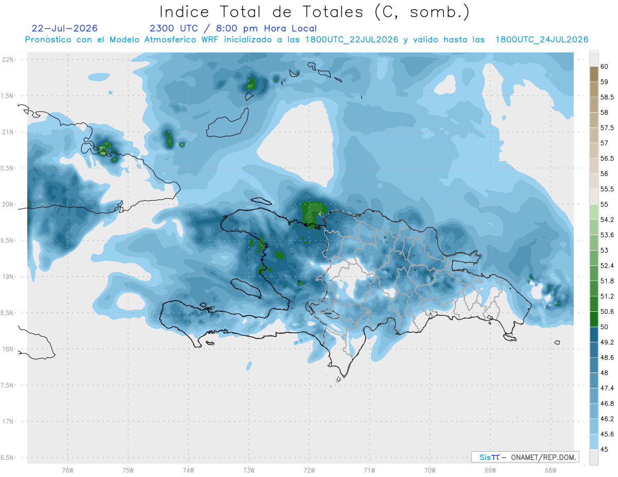Click the colorbar value "46.8"
618x477 pixels.
[x=607, y=403]
